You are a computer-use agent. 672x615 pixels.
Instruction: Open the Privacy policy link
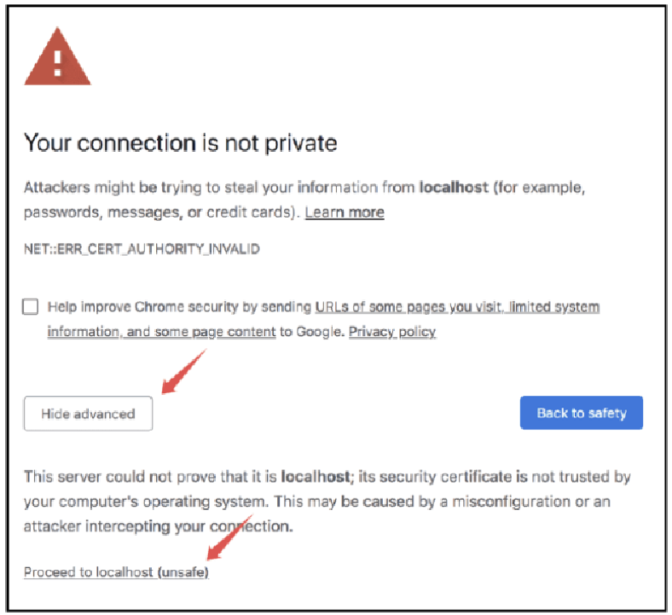392,332
